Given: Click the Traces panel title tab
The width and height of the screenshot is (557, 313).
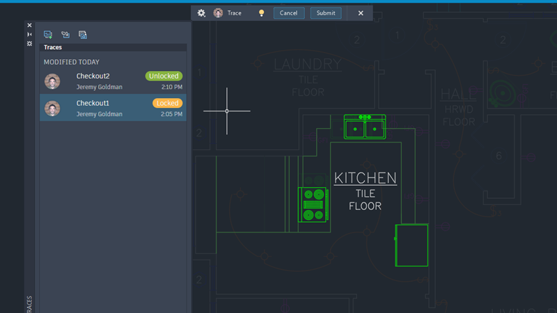Looking at the screenshot, I should tap(53, 47).
